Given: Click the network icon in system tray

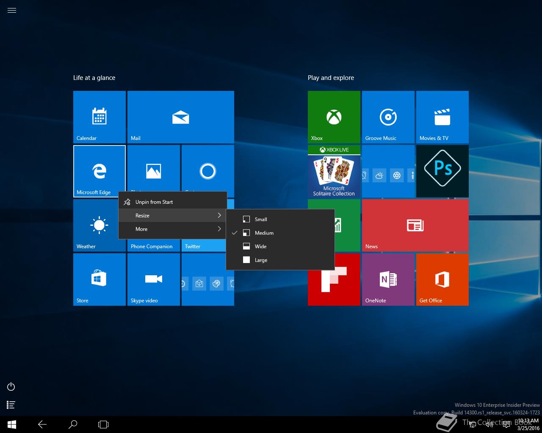Looking at the screenshot, I should point(473,425).
